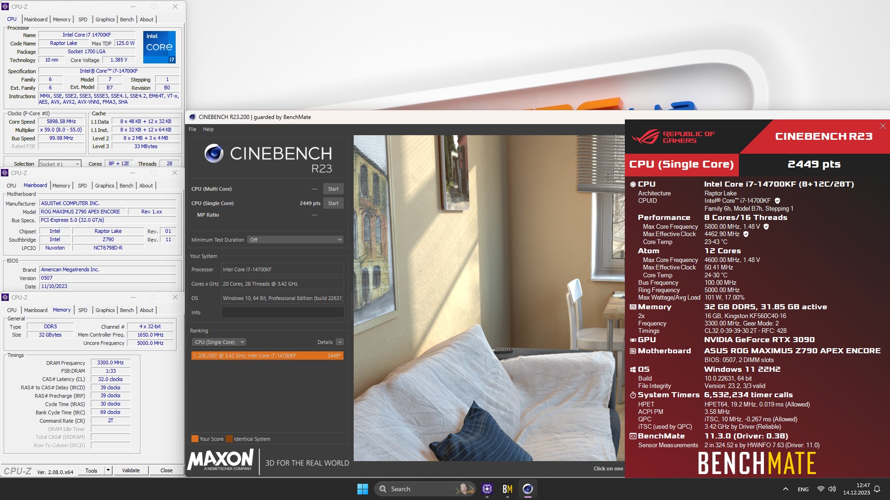Open the Cinebench taskbar icon
The height and width of the screenshot is (500, 890).
click(x=528, y=489)
